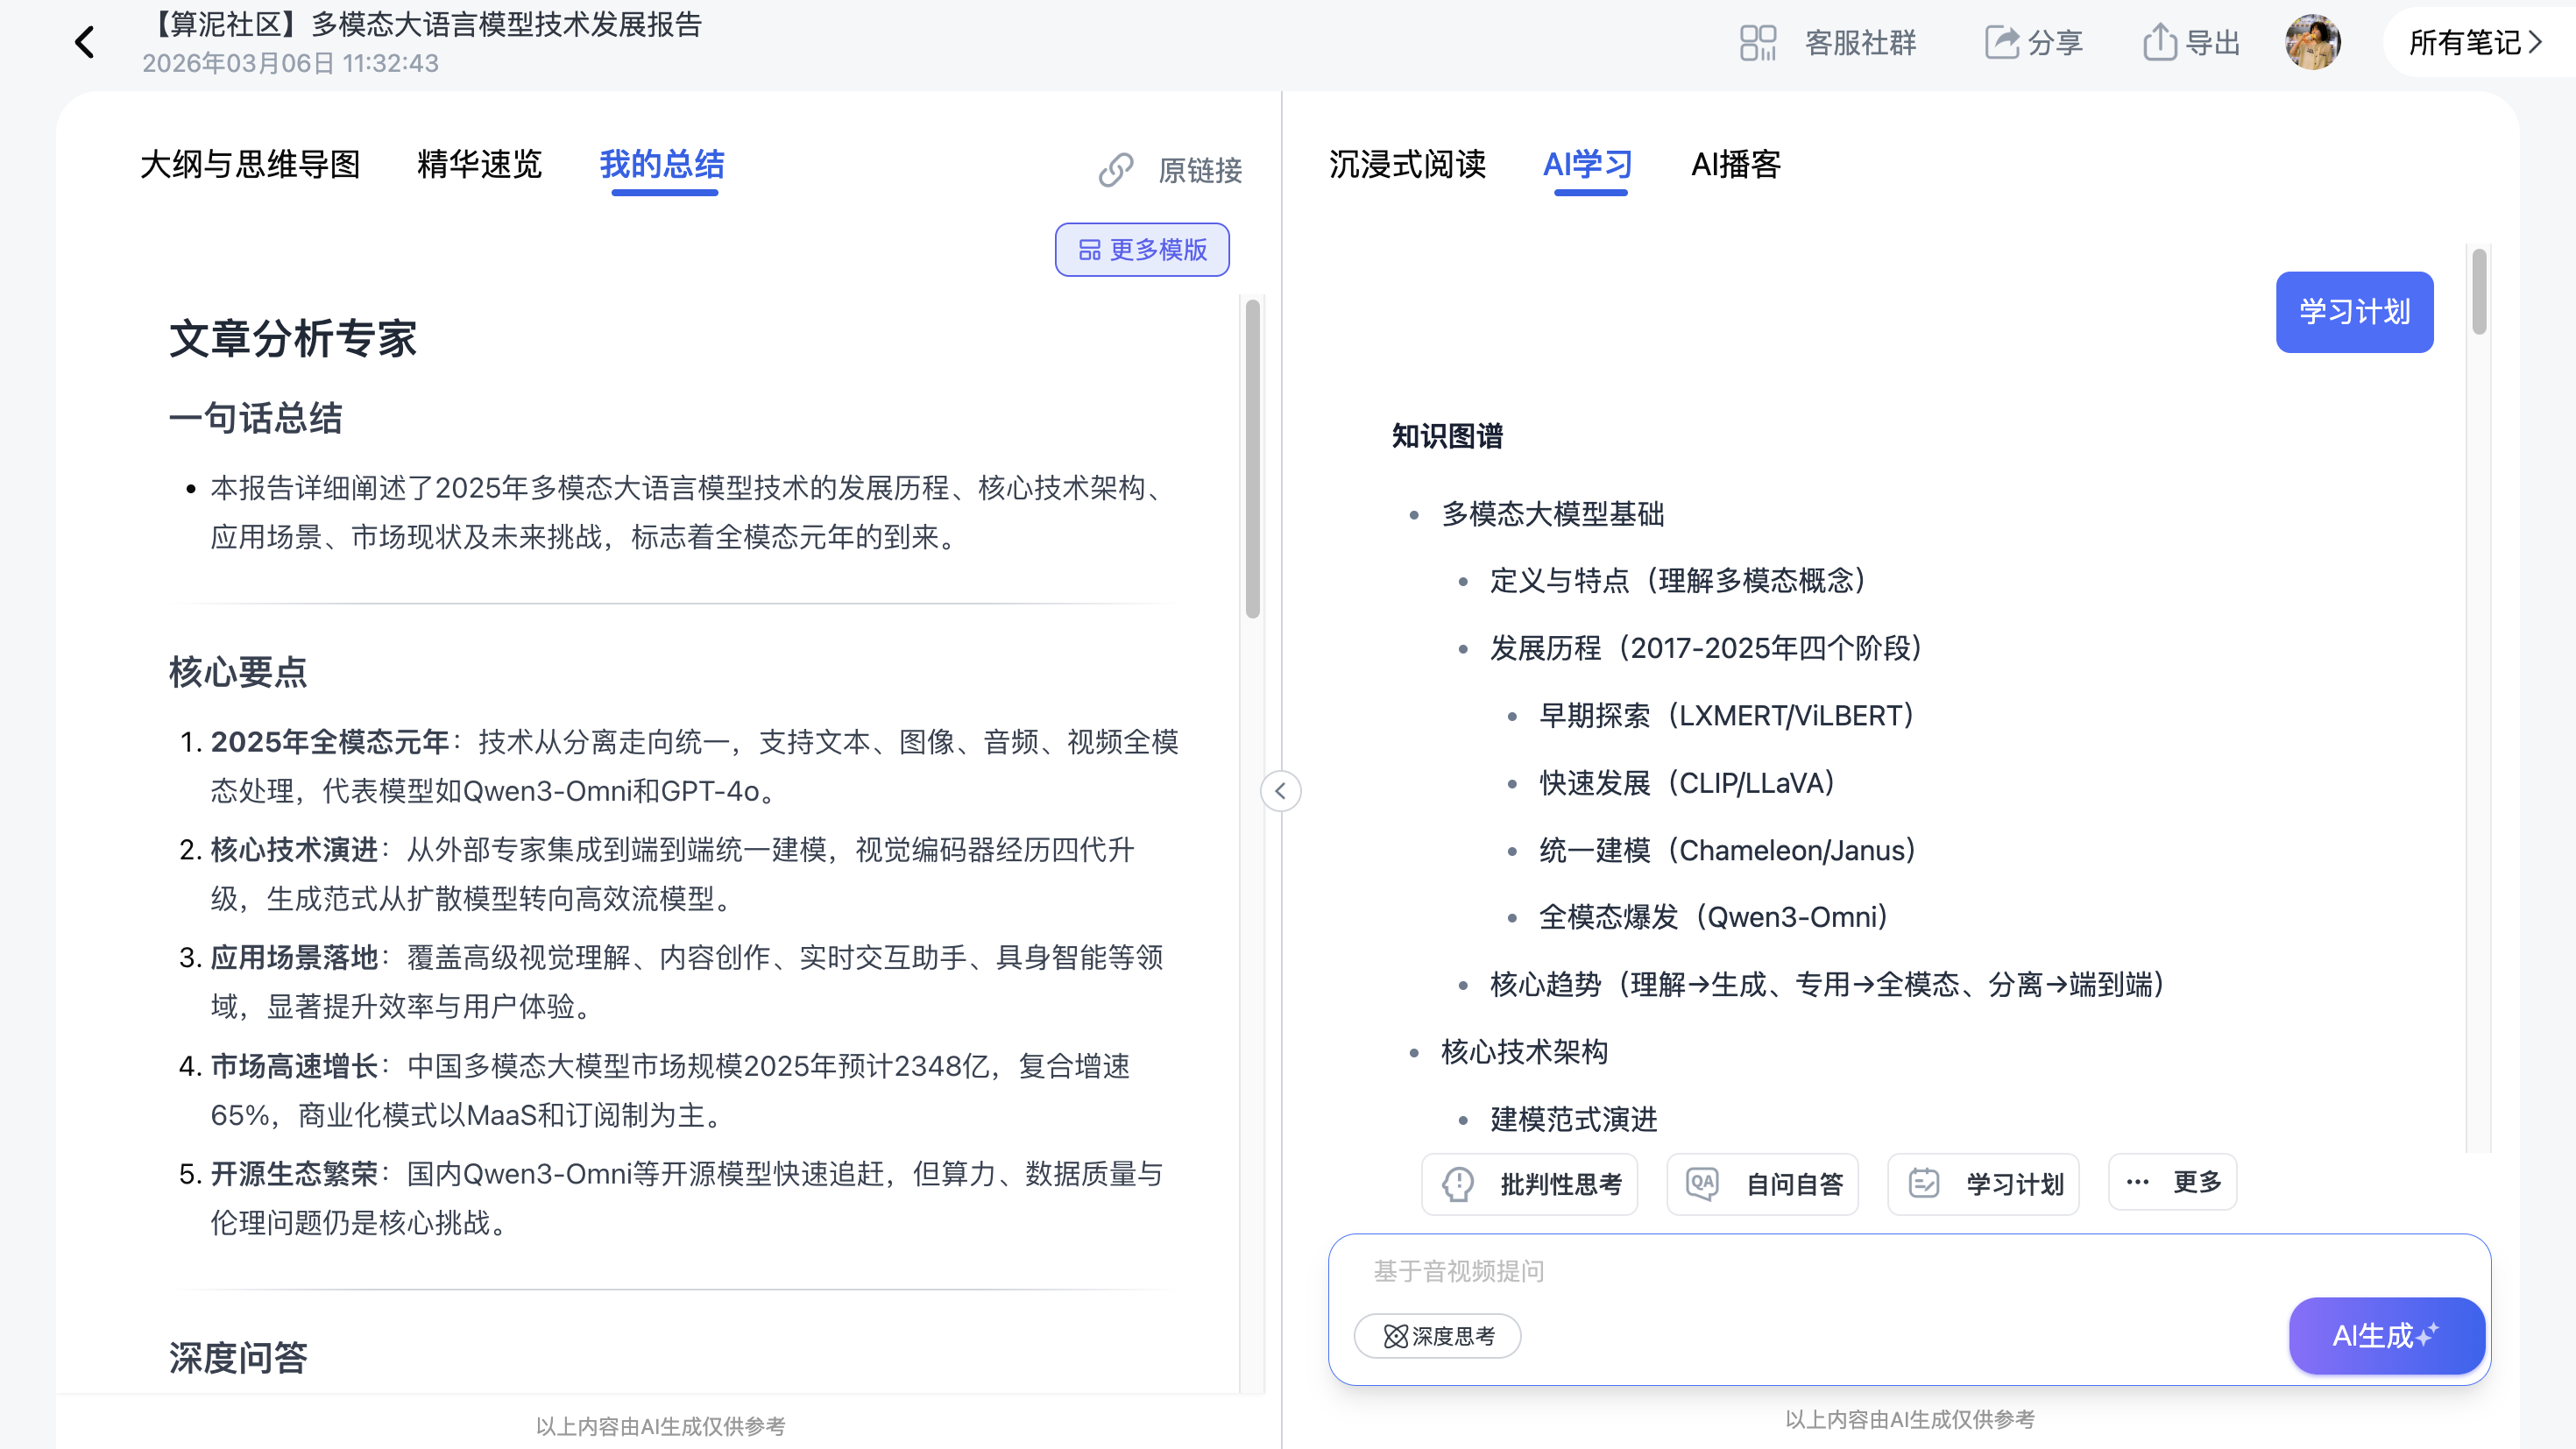Click the 核心趋势 tree item
The height and width of the screenshot is (1449, 2576).
pyautogui.click(x=1827, y=985)
